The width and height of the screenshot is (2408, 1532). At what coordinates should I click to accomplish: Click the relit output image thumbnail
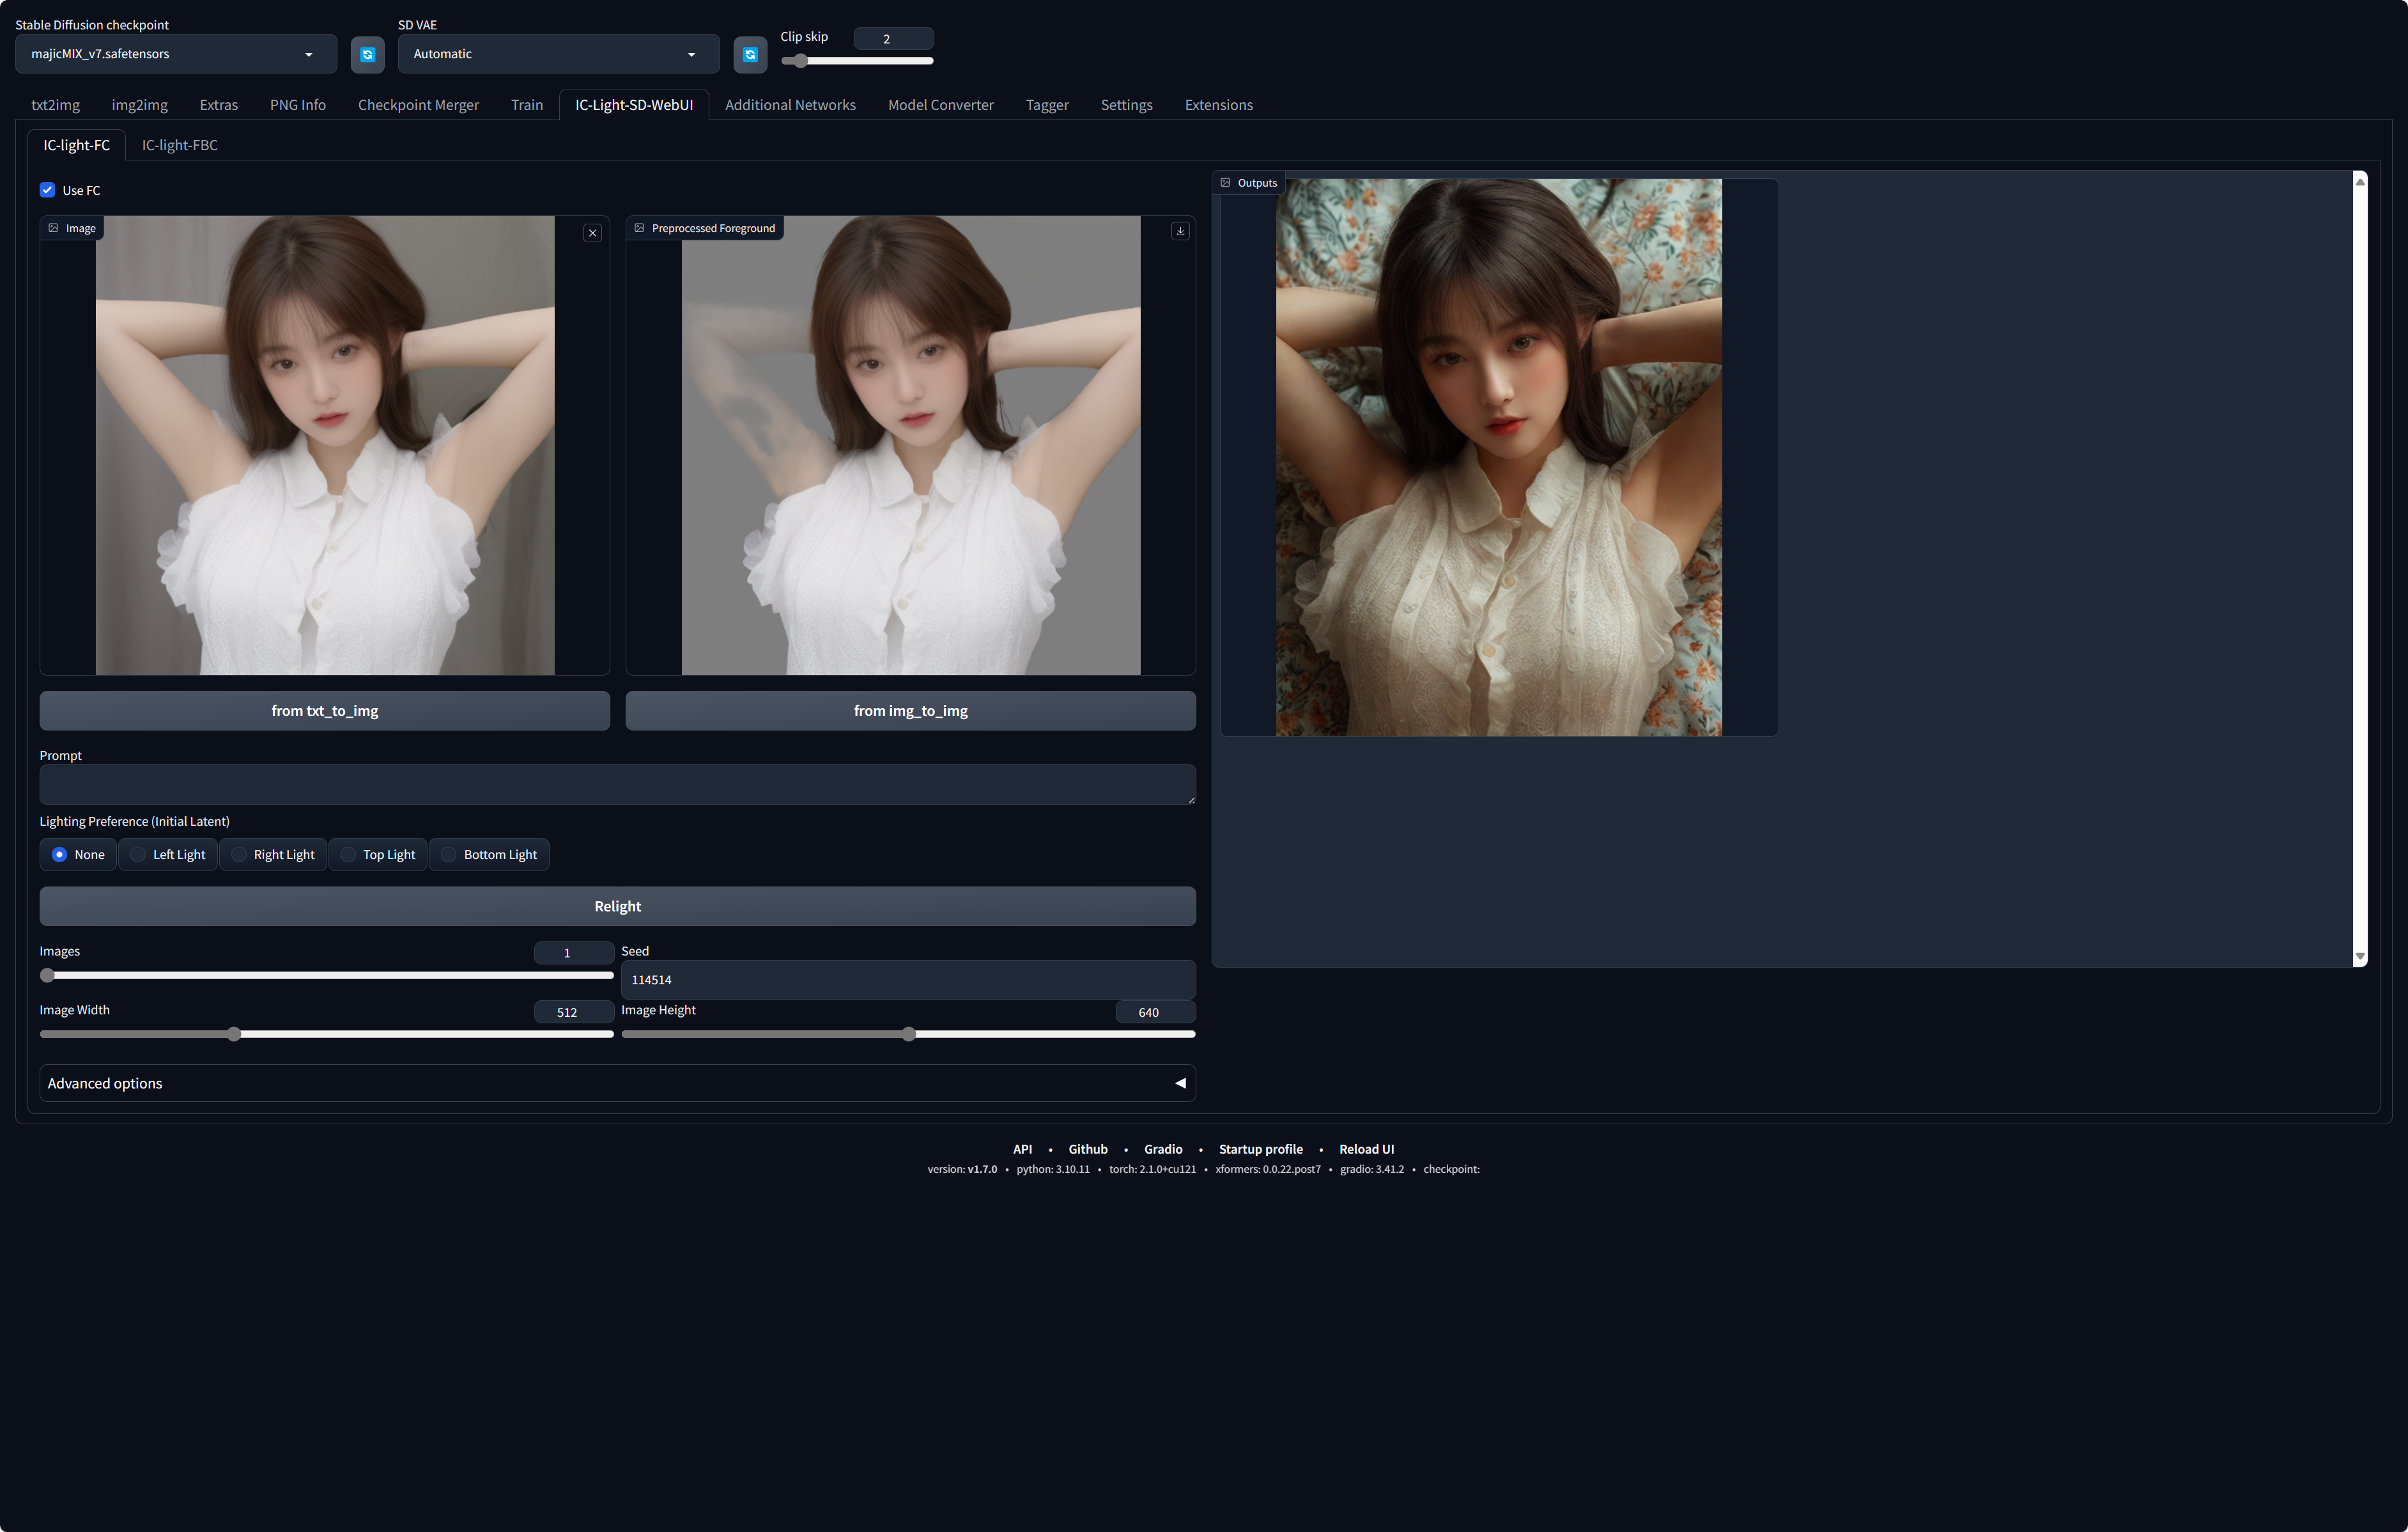click(1498, 458)
